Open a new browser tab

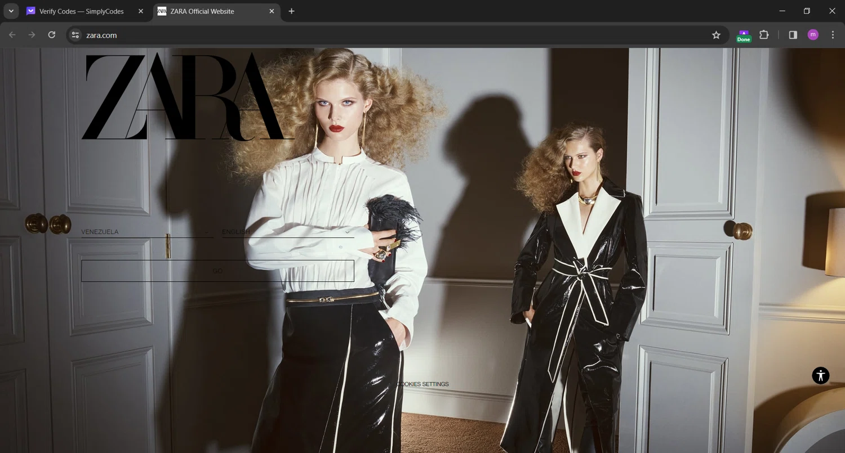(291, 11)
